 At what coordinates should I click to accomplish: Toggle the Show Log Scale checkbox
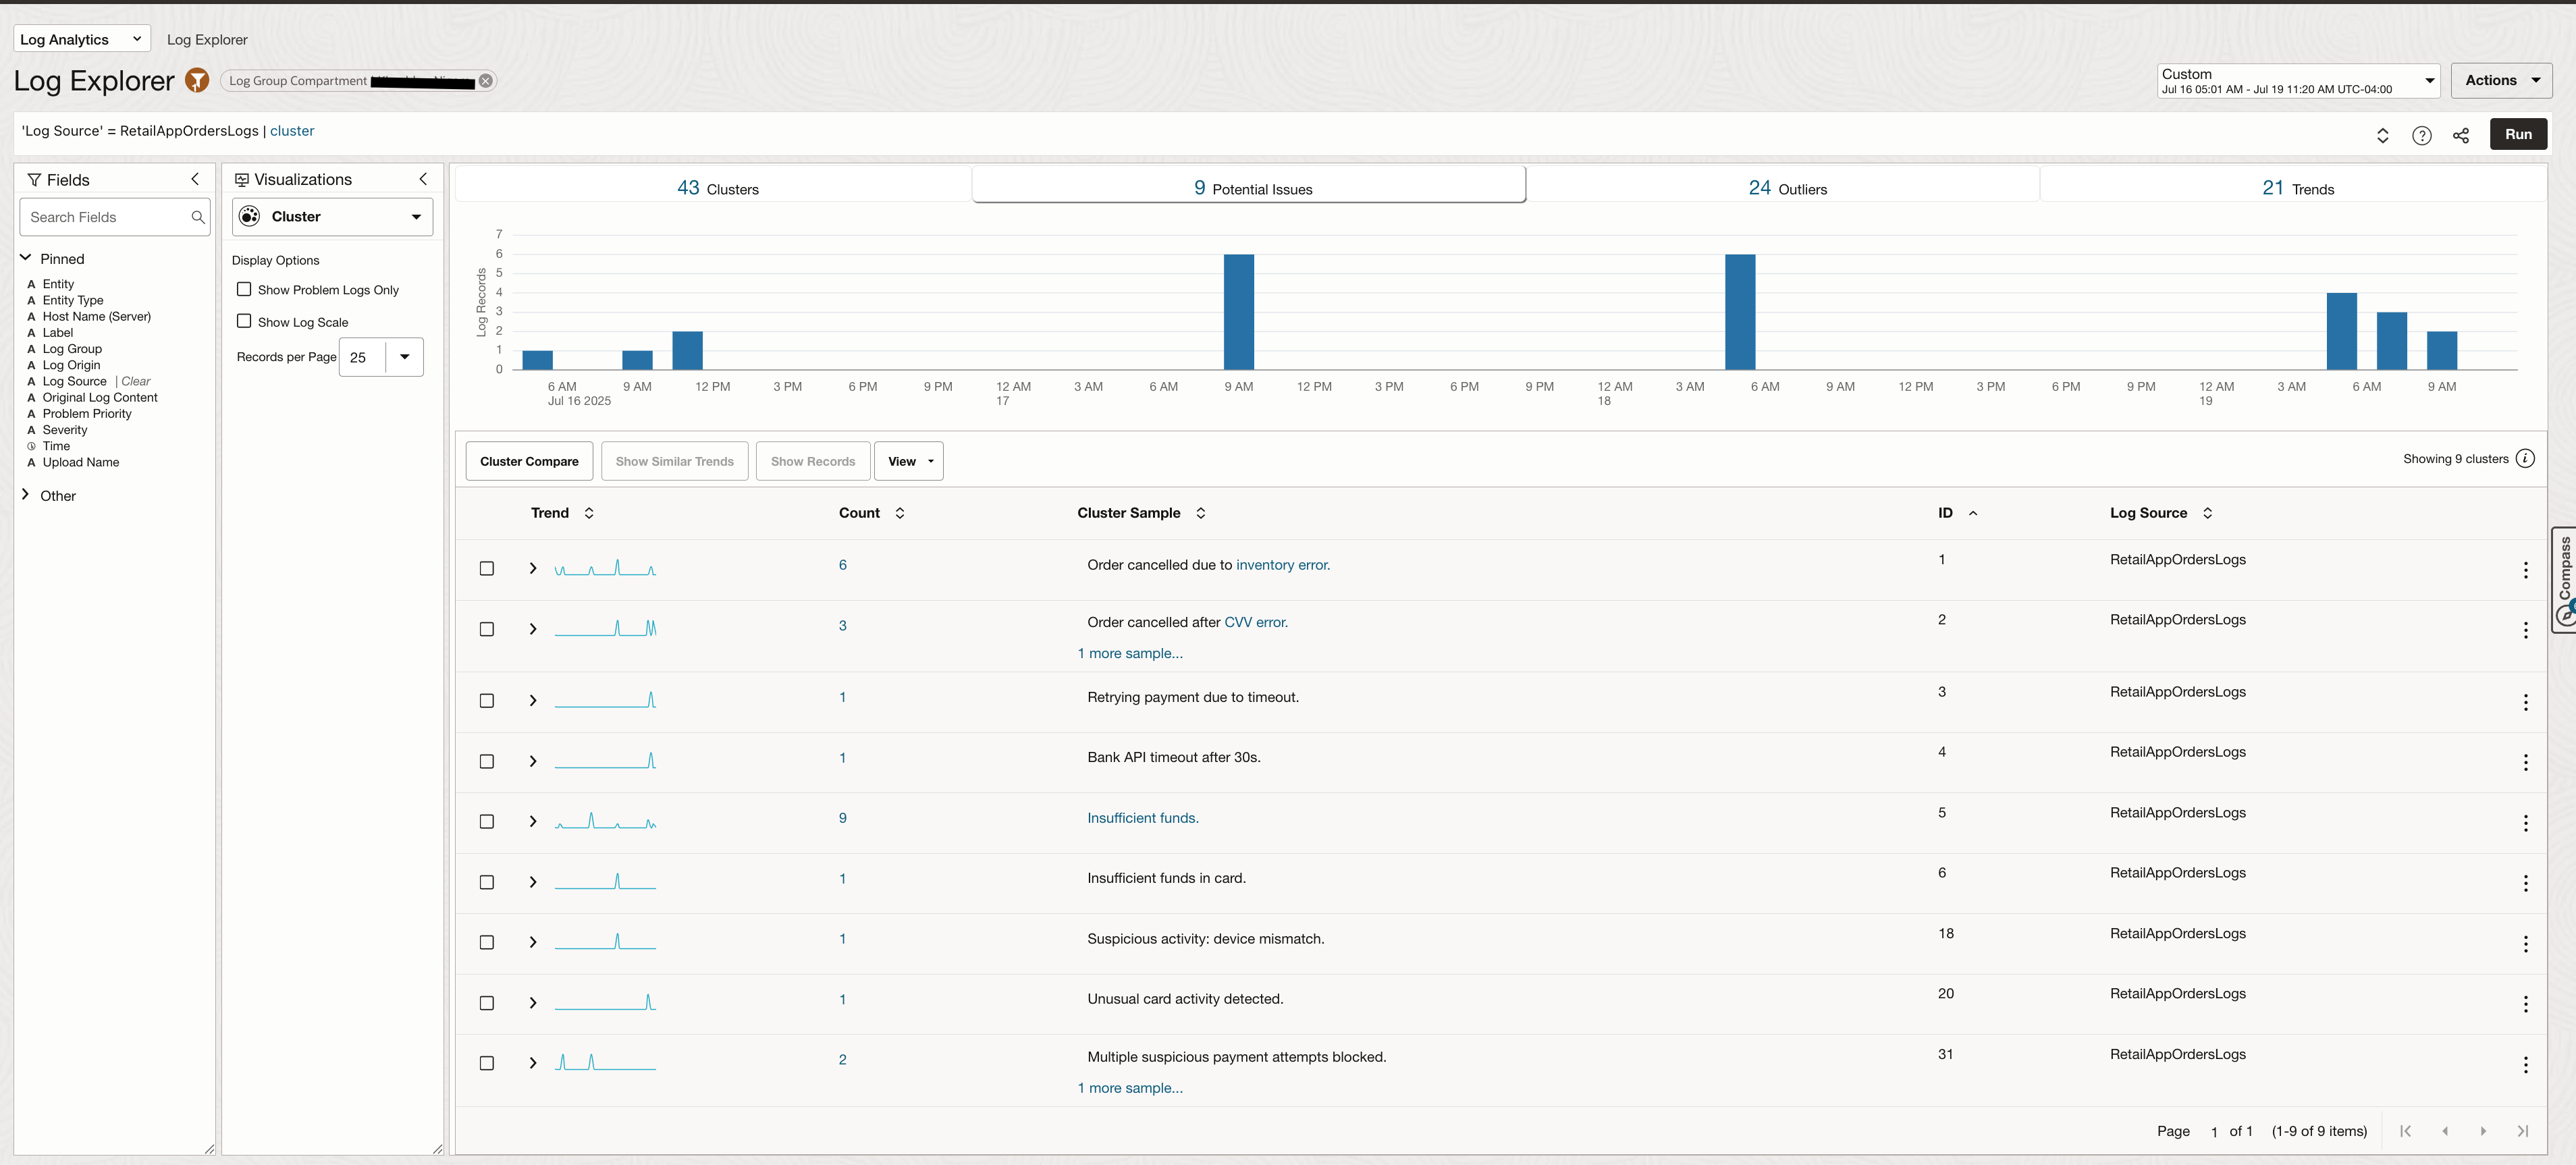coord(244,321)
